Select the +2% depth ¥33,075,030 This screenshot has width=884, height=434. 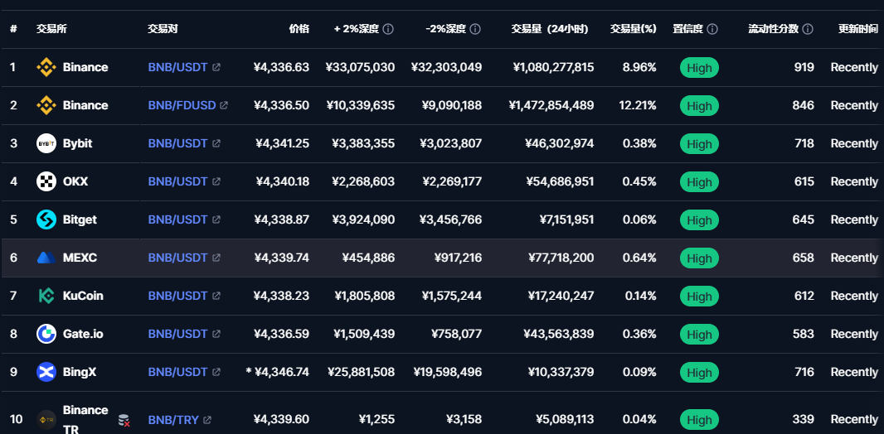click(x=360, y=68)
